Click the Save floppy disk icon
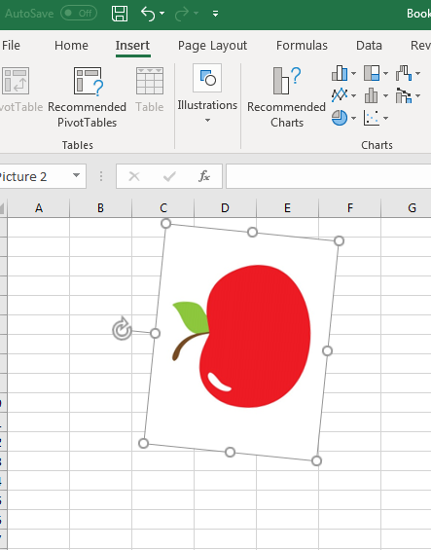The image size is (431, 550). coord(120,14)
